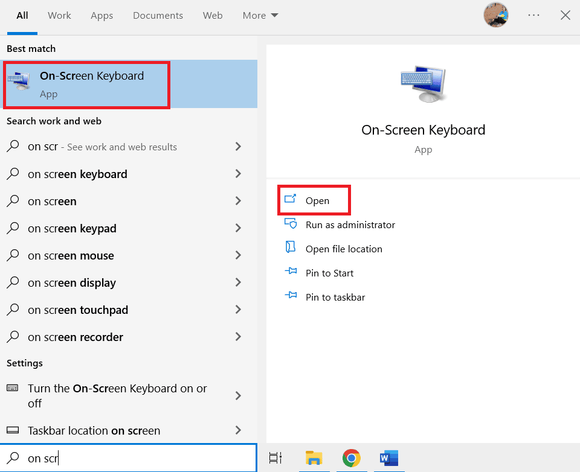Open the file location of On-Screen Keyboard
This screenshot has width=580, height=472.
[343, 248]
